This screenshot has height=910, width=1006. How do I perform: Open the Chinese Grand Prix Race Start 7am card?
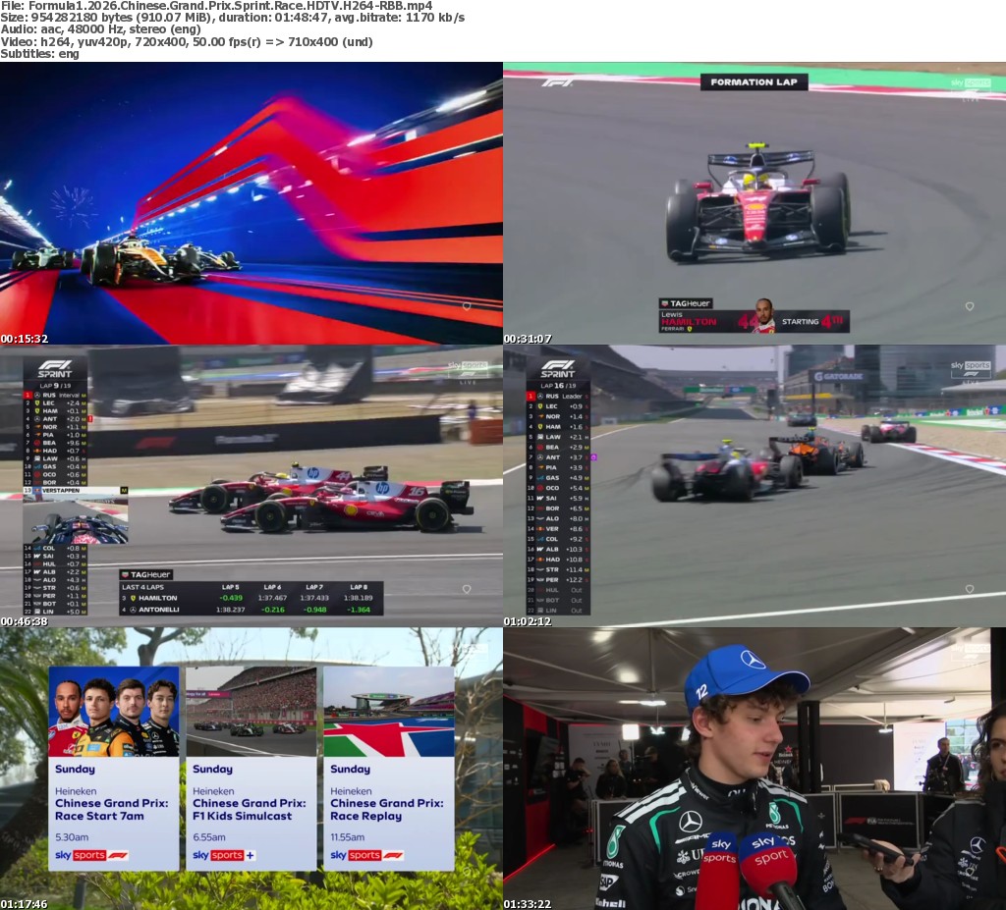pos(113,768)
